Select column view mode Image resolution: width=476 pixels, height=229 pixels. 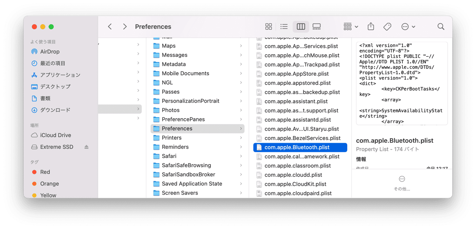(x=301, y=27)
